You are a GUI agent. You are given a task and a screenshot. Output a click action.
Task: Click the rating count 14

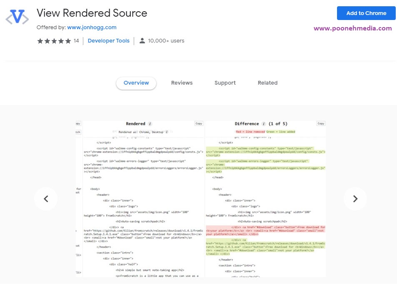[76, 41]
